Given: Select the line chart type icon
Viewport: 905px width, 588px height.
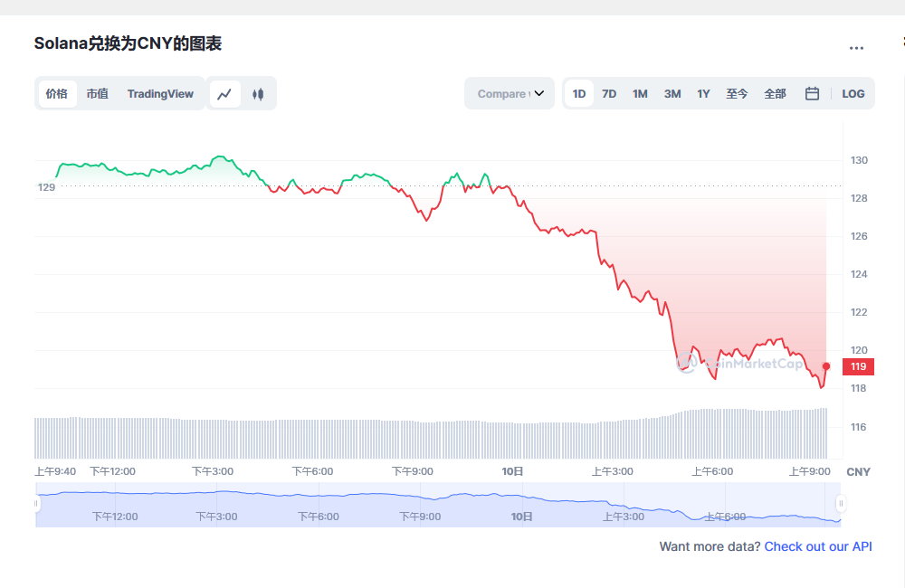Looking at the screenshot, I should [x=224, y=93].
